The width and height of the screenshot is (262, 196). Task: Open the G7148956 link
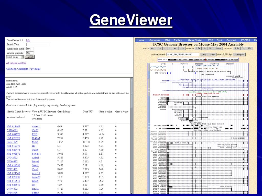coord(12,192)
